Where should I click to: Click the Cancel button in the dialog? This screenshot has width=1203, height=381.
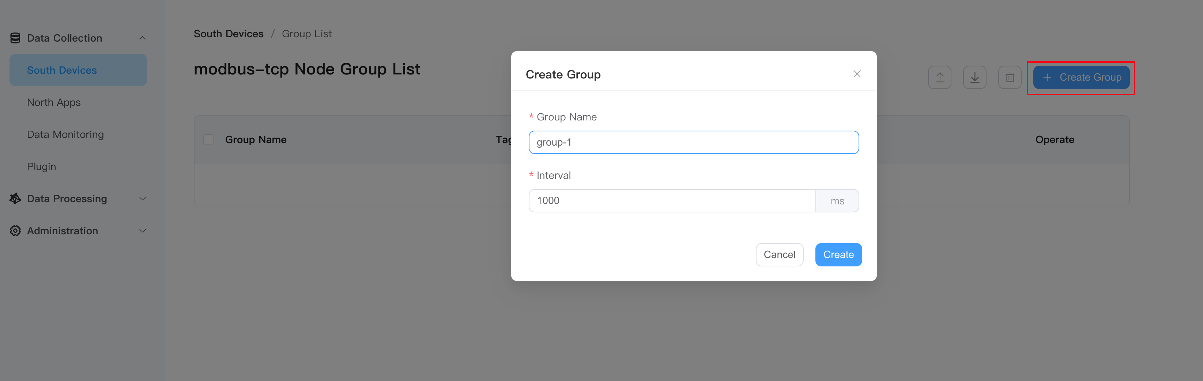[780, 255]
